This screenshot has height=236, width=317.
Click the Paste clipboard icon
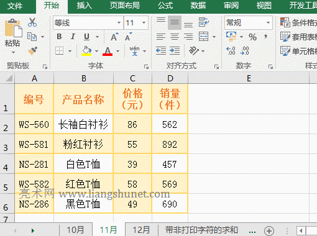pyautogui.click(x=14, y=28)
